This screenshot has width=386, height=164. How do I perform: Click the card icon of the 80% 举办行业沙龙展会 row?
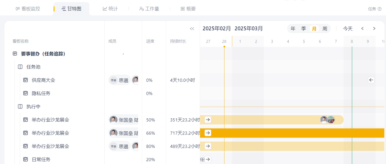click(26, 146)
